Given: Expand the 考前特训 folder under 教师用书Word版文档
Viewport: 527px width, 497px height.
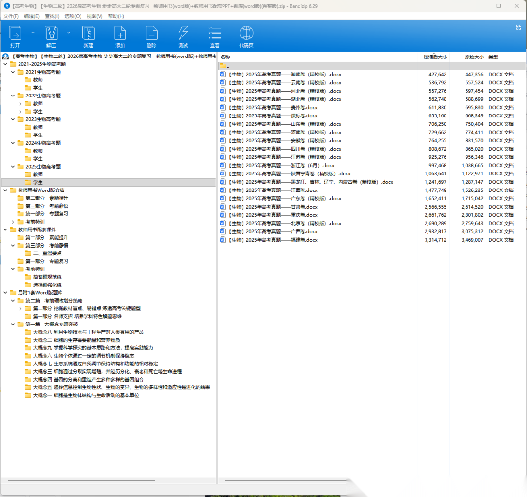Looking at the screenshot, I should 13,222.
